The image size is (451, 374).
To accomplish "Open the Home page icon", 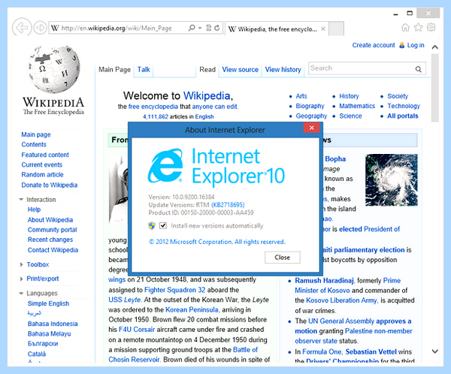I will 405,28.
